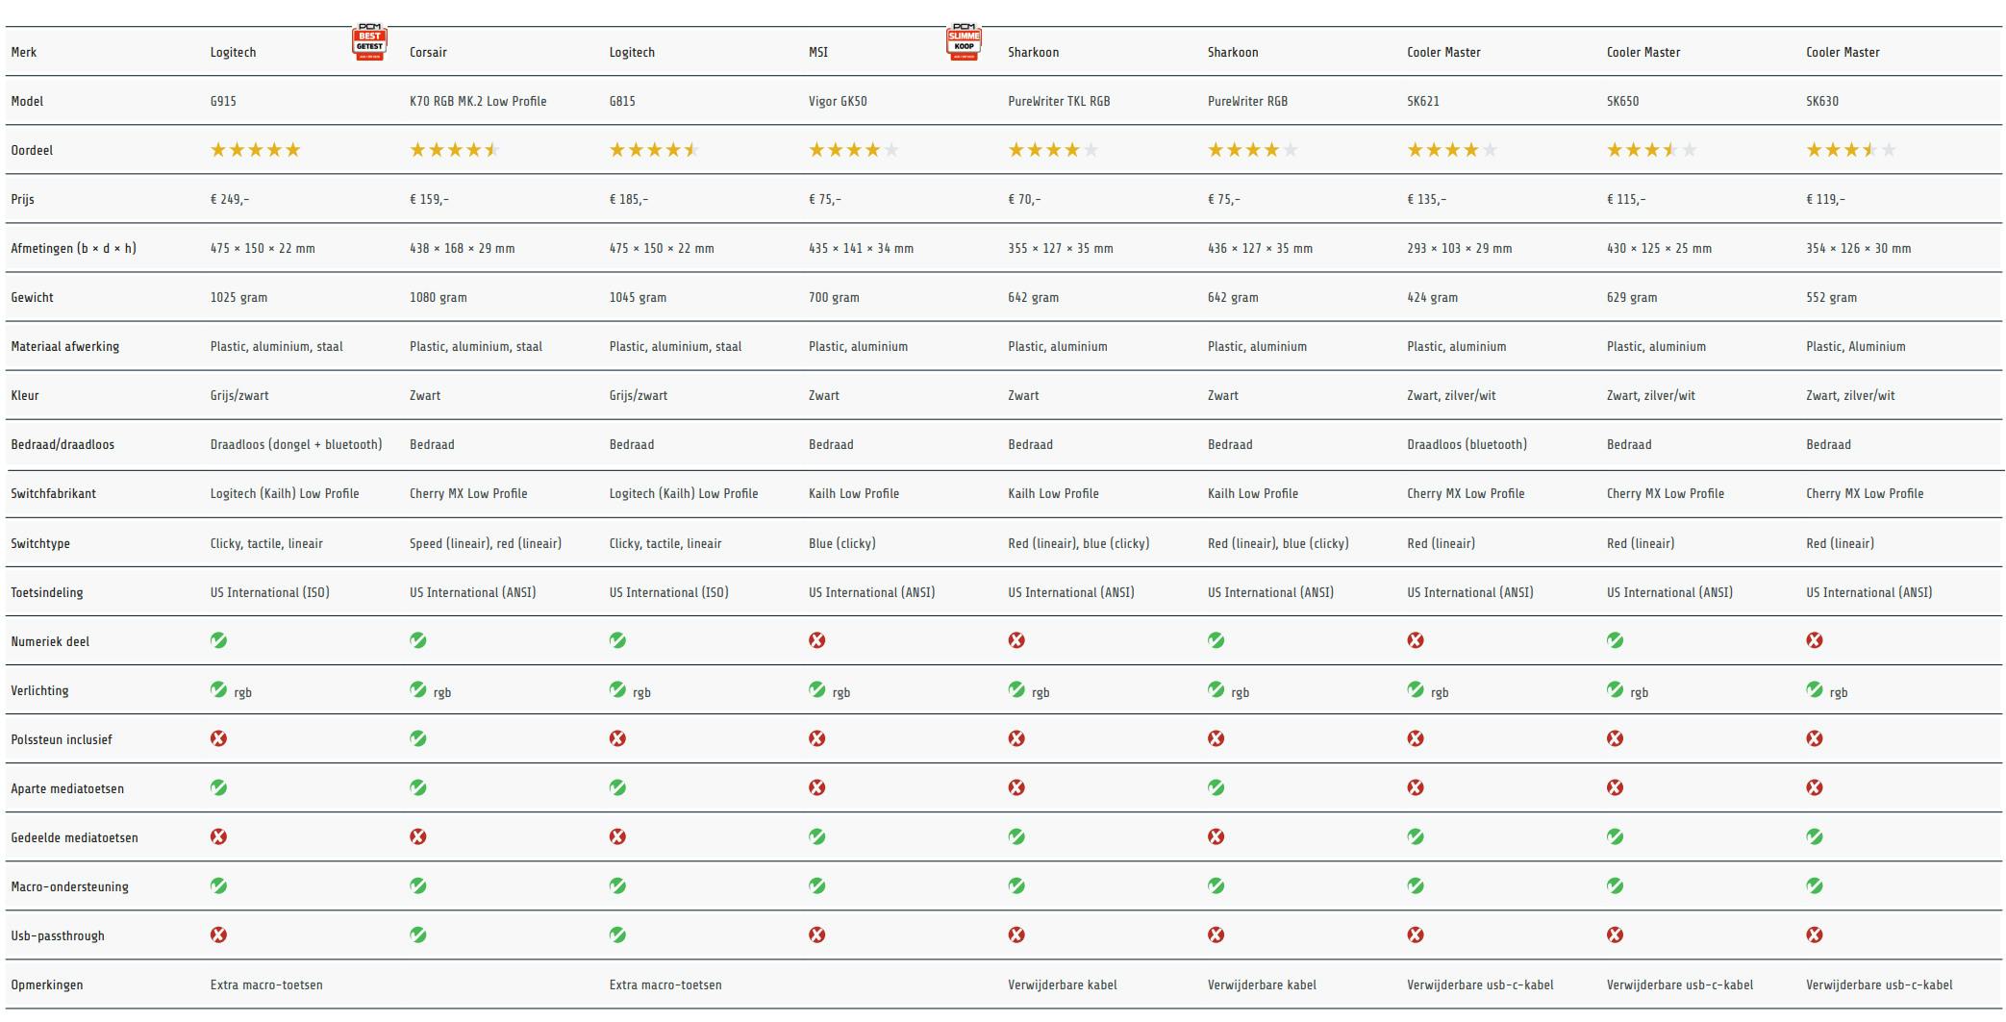Viewport: 2006px width, 1022px height.
Task: Click the Switchfabrikant row label
Action: pyautogui.click(x=54, y=493)
